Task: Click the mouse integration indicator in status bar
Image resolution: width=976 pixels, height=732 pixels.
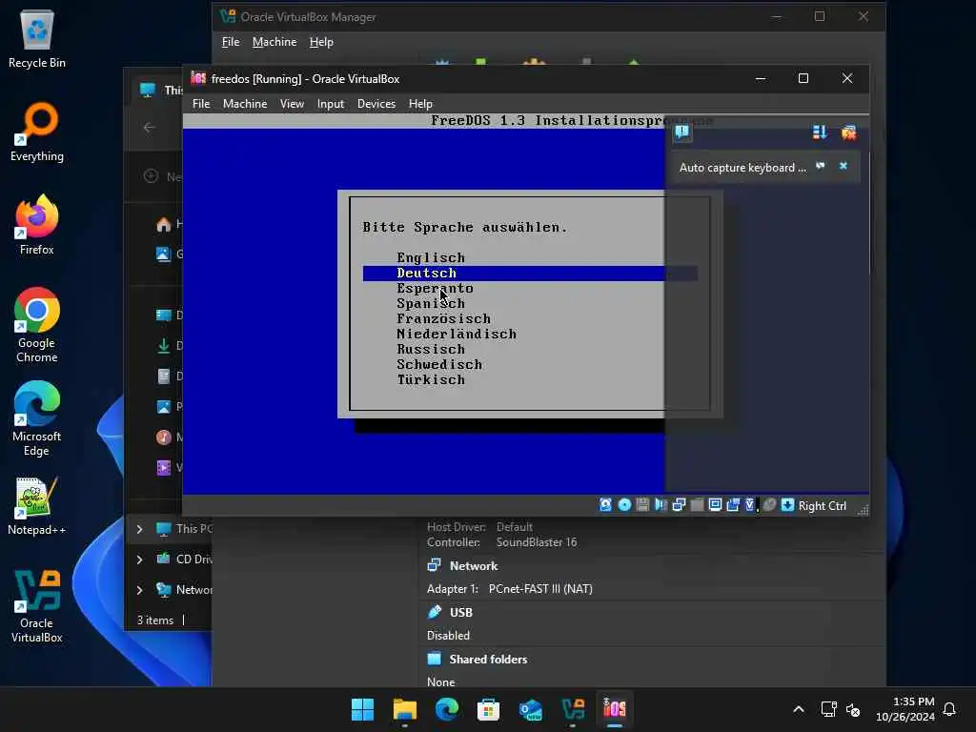Action: [769, 505]
